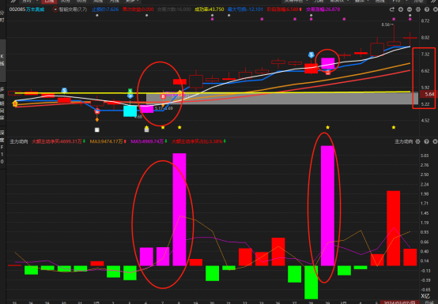Open K-line chart settings gear icon
Image resolution: width=438 pixels, height=304 pixels.
(418, 9)
